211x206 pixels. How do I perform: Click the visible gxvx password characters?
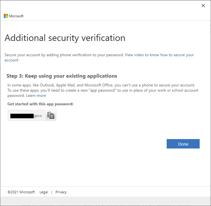pos(38,116)
